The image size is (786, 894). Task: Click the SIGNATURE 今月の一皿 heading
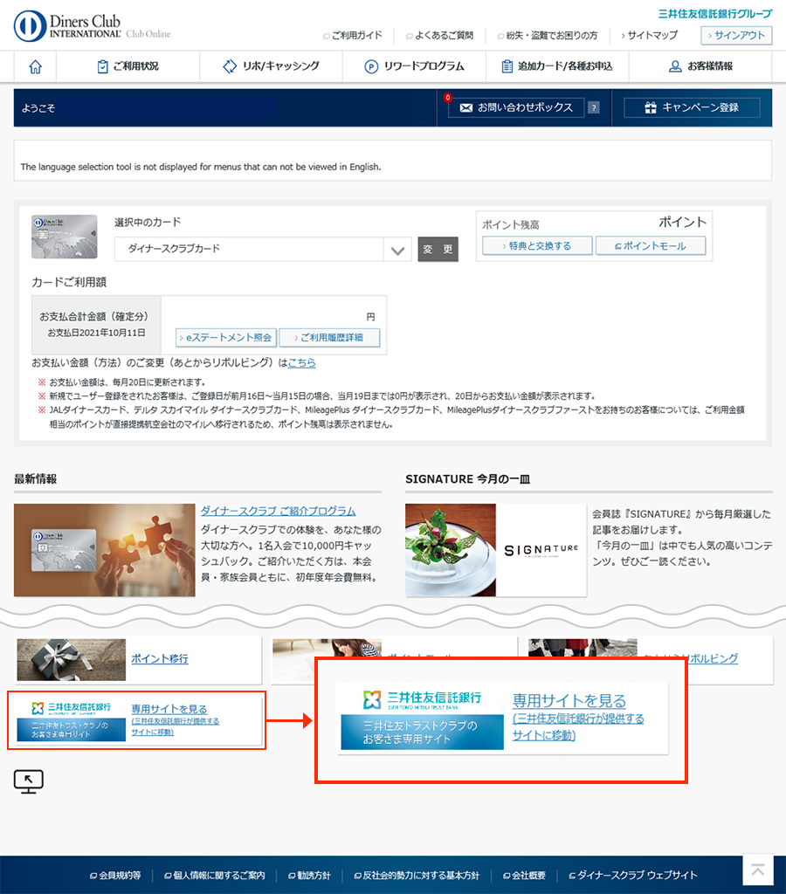coord(468,479)
